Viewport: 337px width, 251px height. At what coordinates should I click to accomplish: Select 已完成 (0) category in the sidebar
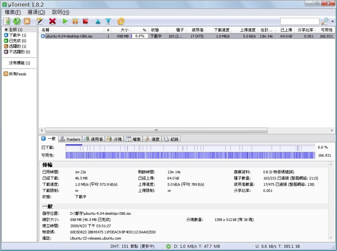[17, 41]
